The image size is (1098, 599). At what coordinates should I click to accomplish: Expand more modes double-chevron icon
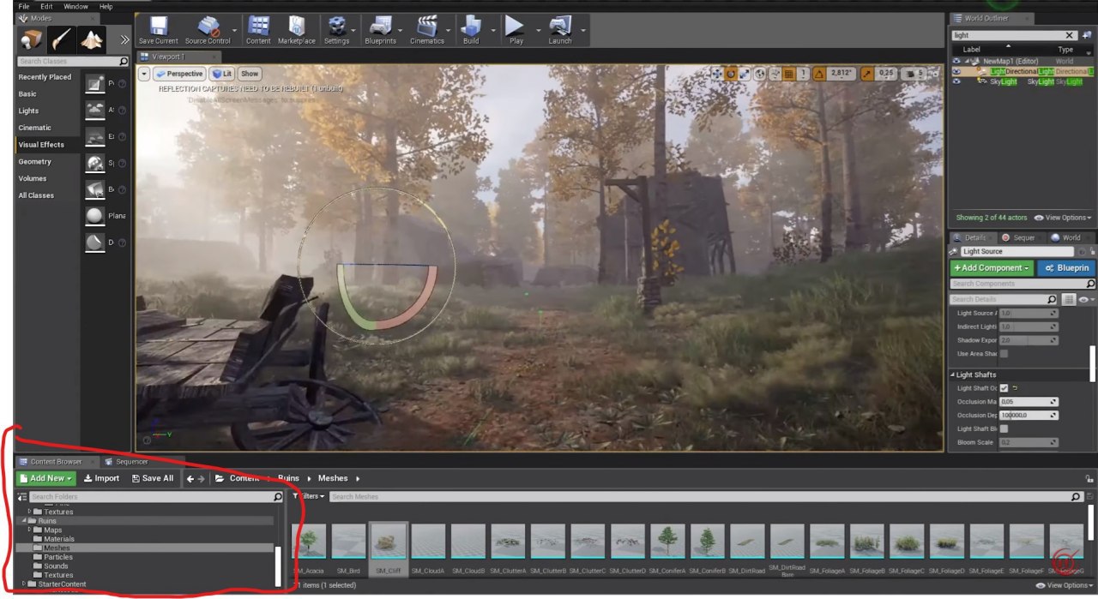pos(124,39)
